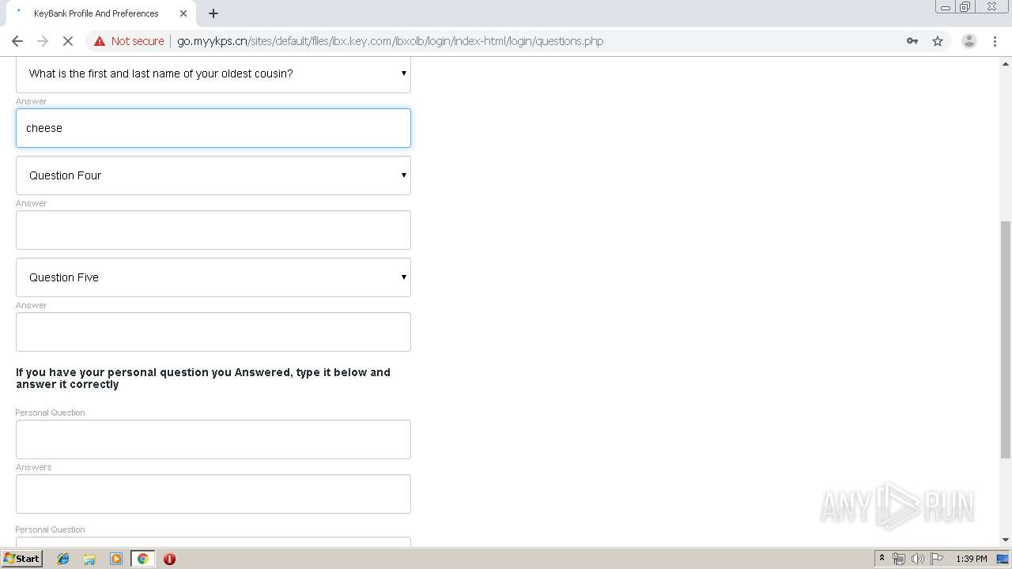
Task: Click the Show Desktop tray icon
Action: coord(1003,559)
